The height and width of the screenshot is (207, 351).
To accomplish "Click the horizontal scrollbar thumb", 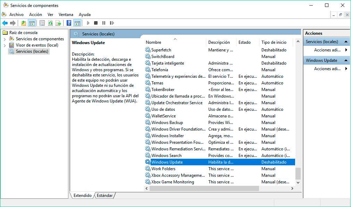I will [204, 188].
